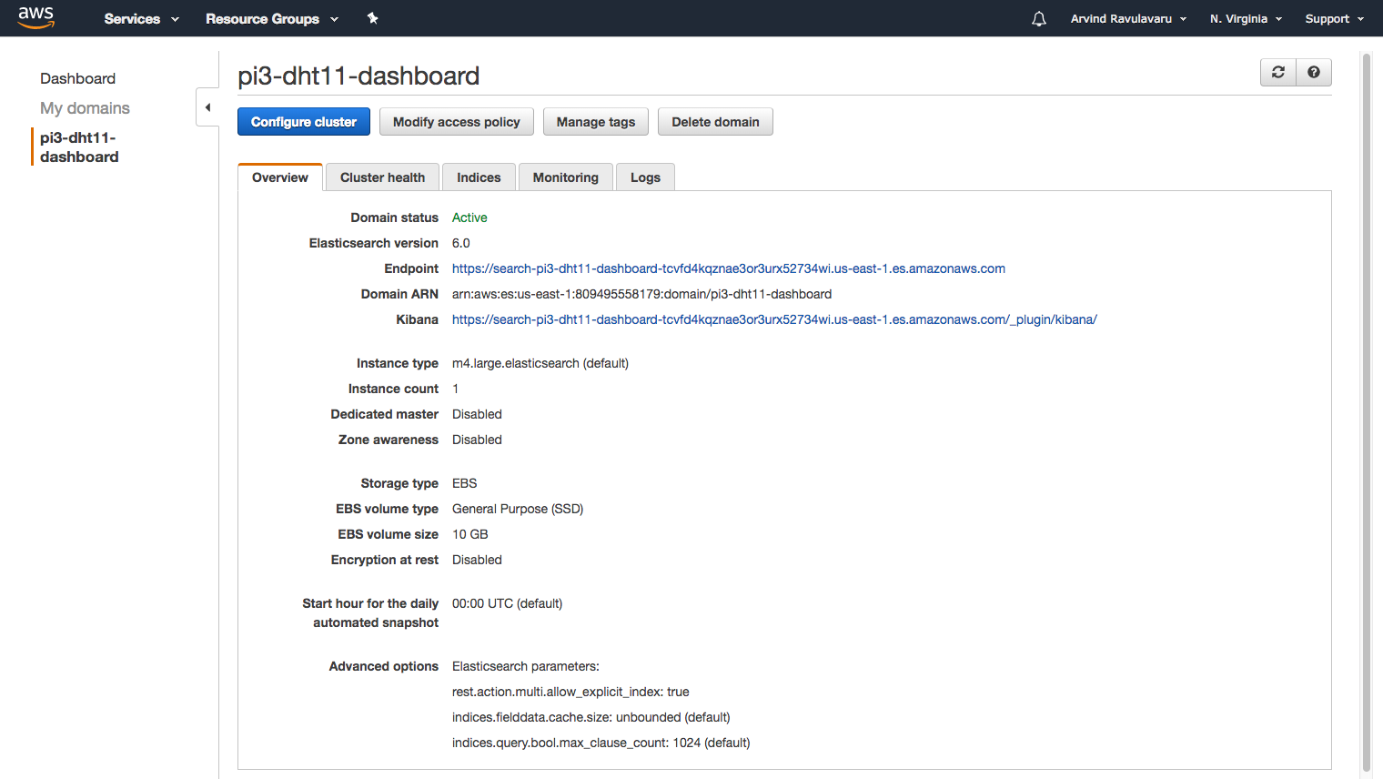Screen dimensions: 1383x779
Task: Click the Delete domain button
Action: click(715, 122)
